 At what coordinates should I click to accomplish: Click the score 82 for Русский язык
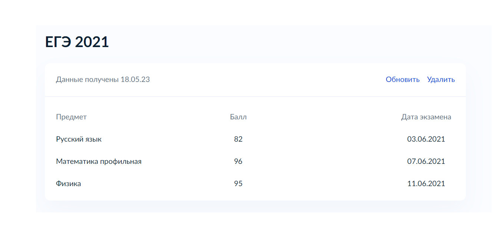[238, 139]
